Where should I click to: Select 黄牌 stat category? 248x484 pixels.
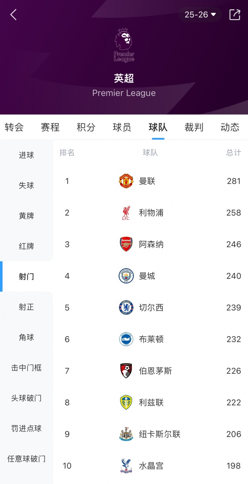27,216
